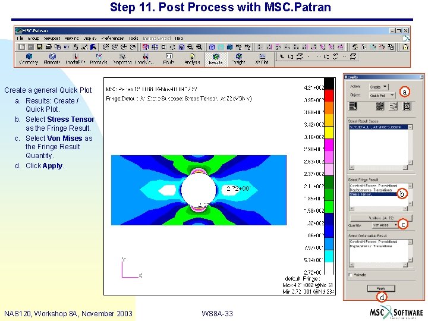
Task: Select Displacements, Translational in Fringe Result list
Action: click(x=379, y=190)
